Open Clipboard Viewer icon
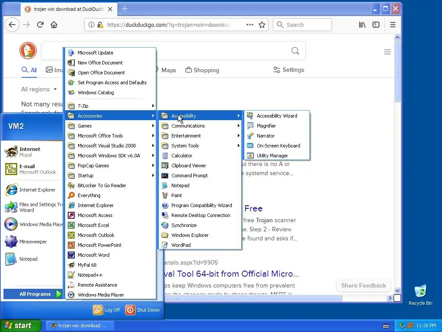The image size is (442, 332). pyautogui.click(x=165, y=166)
